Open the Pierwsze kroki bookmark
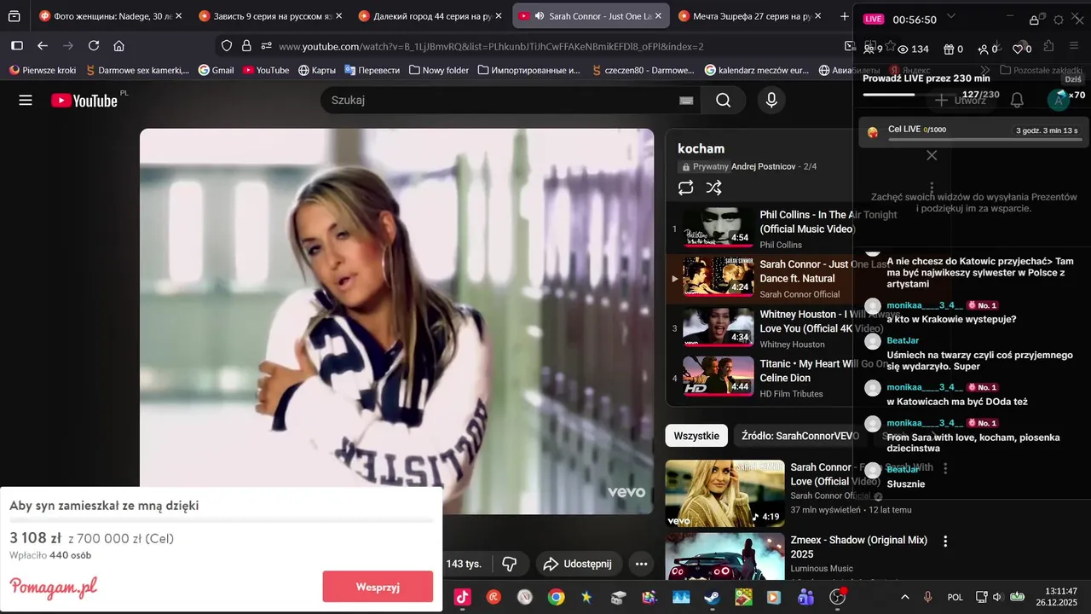1091x614 pixels. click(42, 70)
